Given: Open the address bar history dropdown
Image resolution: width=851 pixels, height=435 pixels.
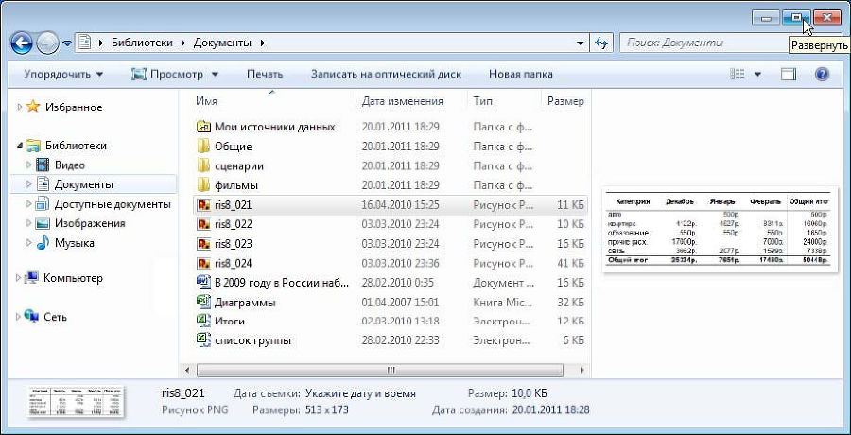Looking at the screenshot, I should (x=581, y=43).
